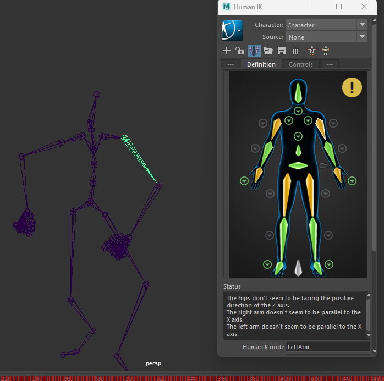Toggle the highlighted mirror matching icon
The image size is (384, 381).
[x=254, y=51]
